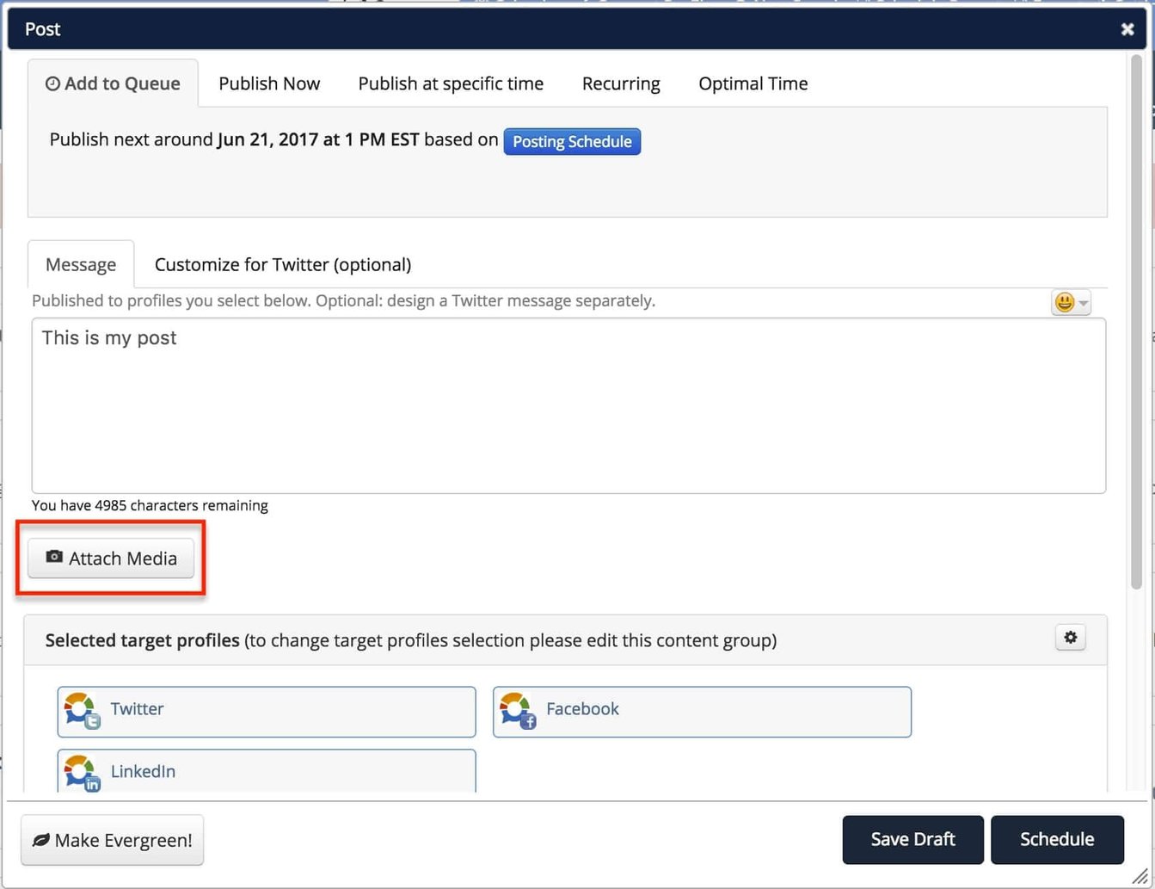The width and height of the screenshot is (1155, 889).
Task: Click the 'You have 4985 characters remaining' text
Action: tap(150, 506)
